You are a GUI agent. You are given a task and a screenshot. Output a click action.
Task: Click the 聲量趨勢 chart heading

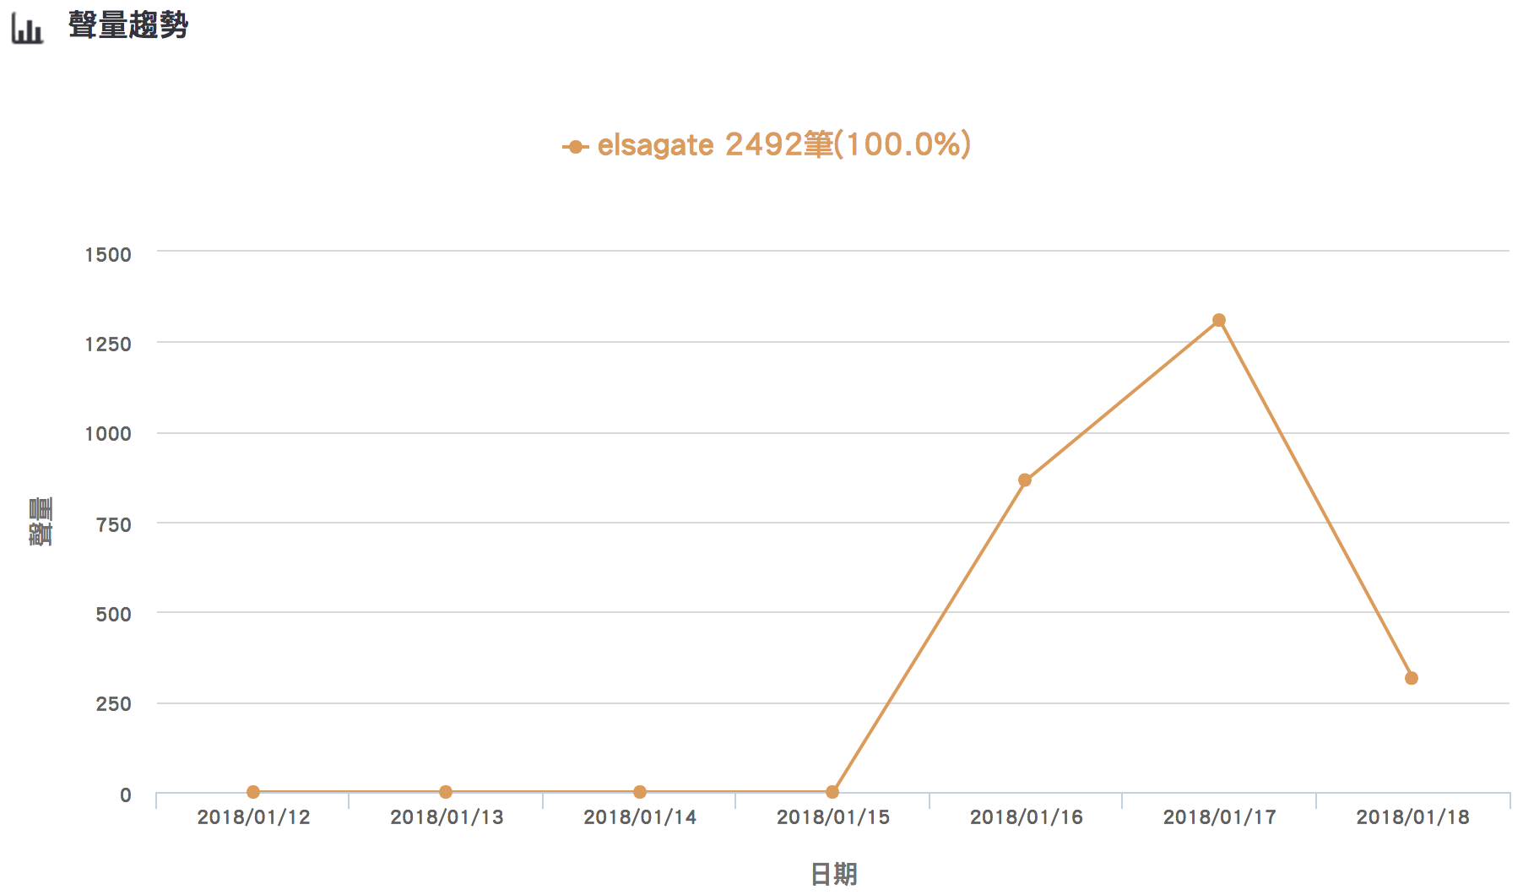[128, 26]
